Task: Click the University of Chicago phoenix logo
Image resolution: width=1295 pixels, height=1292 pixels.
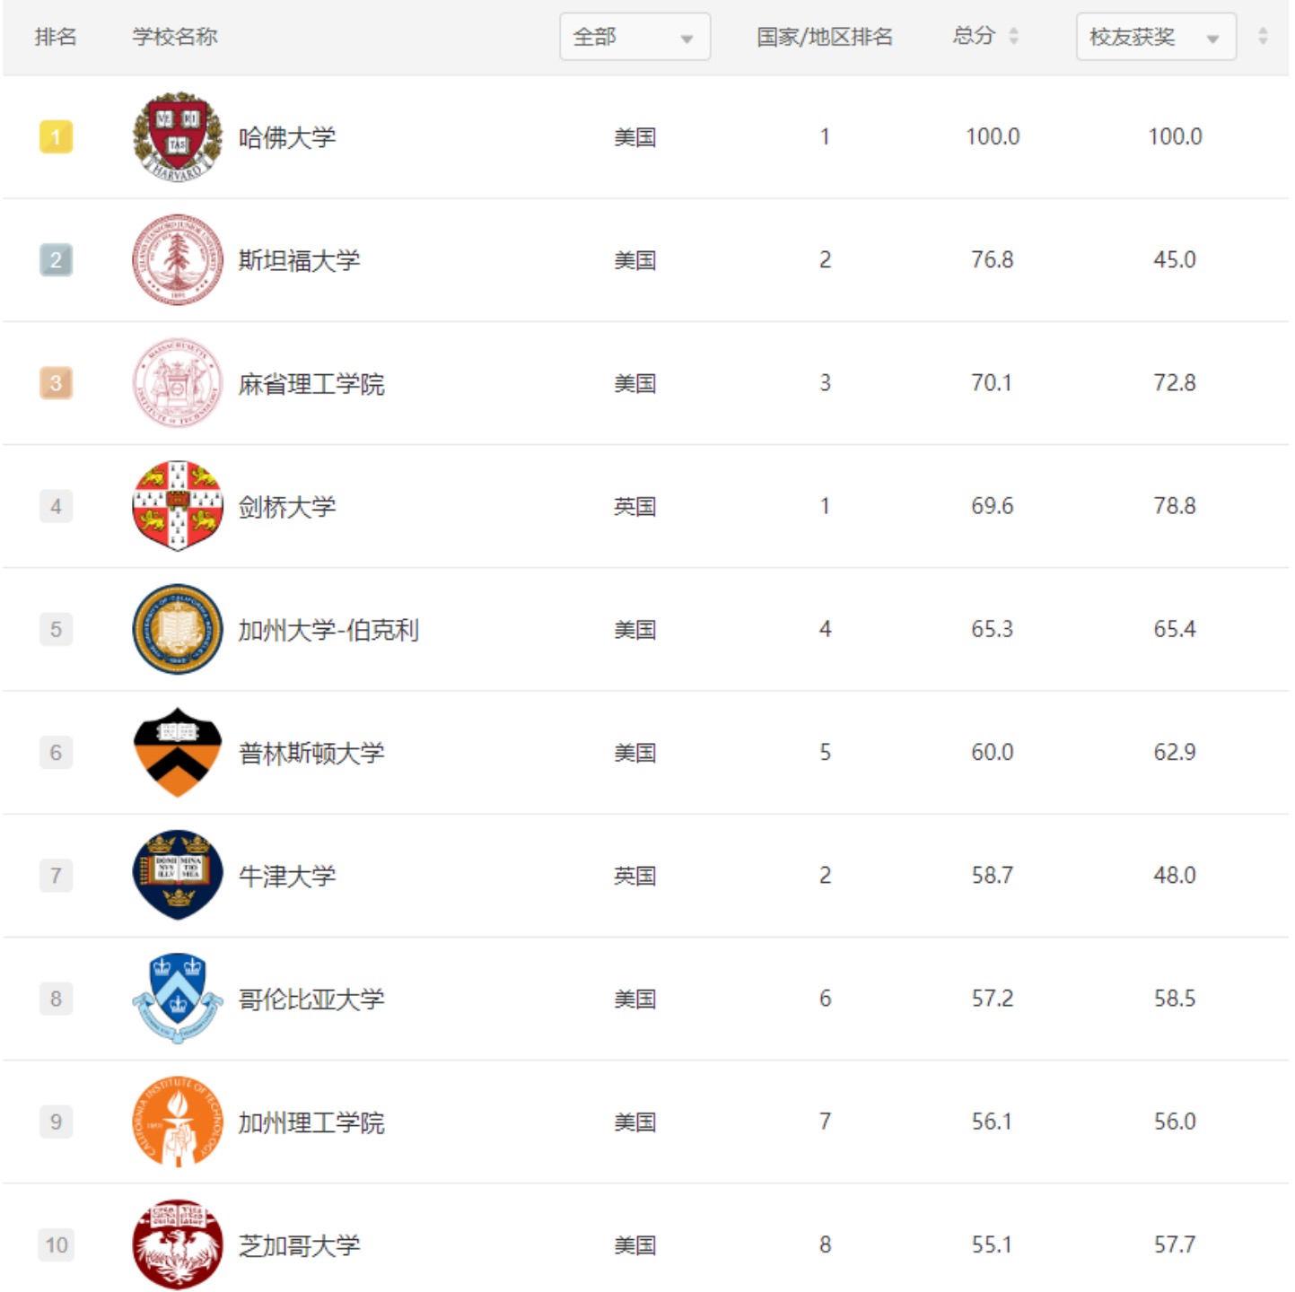Action: [178, 1244]
